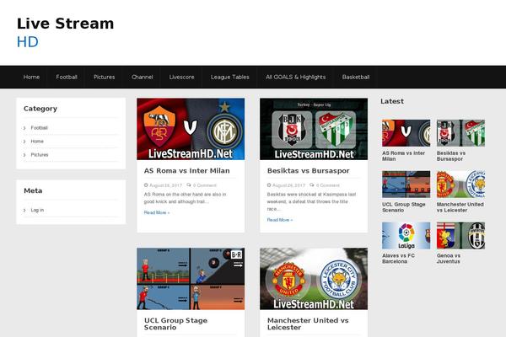Click Besiktas vs Bursaspor post title
The image size is (506, 337).
(x=308, y=170)
